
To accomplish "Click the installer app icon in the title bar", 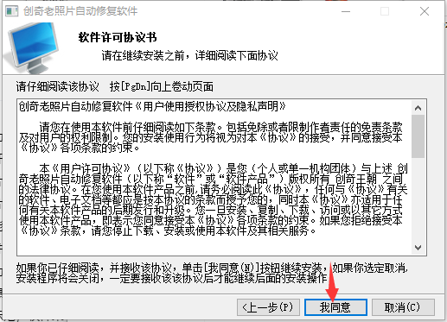I will (12, 11).
